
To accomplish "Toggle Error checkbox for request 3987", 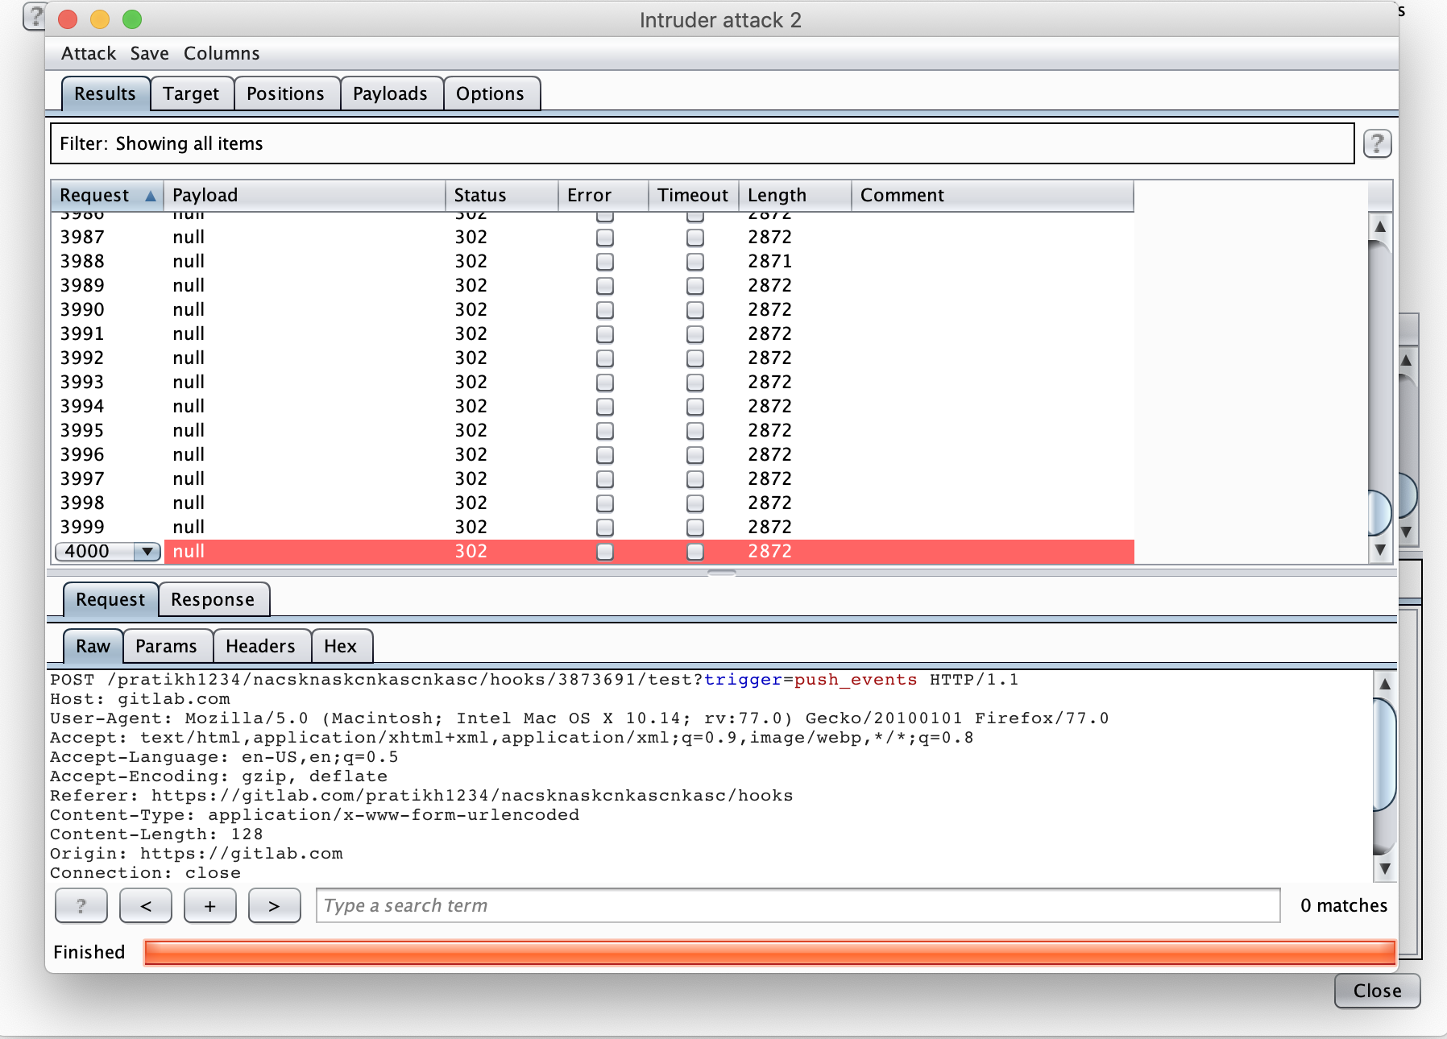I will coord(604,238).
